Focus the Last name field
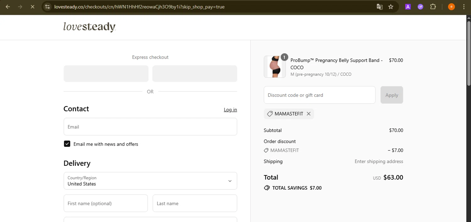The height and width of the screenshot is (222, 471). tap(195, 203)
